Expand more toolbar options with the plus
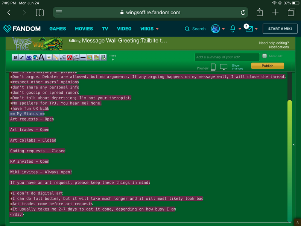The width and height of the screenshot is (301, 226). point(113,59)
